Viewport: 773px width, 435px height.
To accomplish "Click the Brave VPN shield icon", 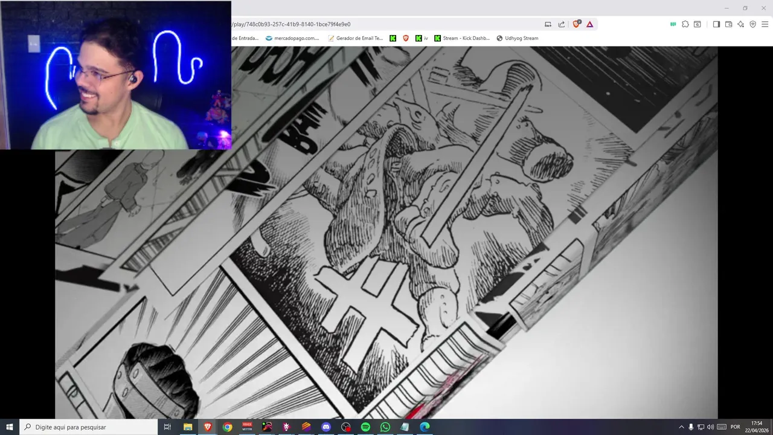I will pos(752,24).
